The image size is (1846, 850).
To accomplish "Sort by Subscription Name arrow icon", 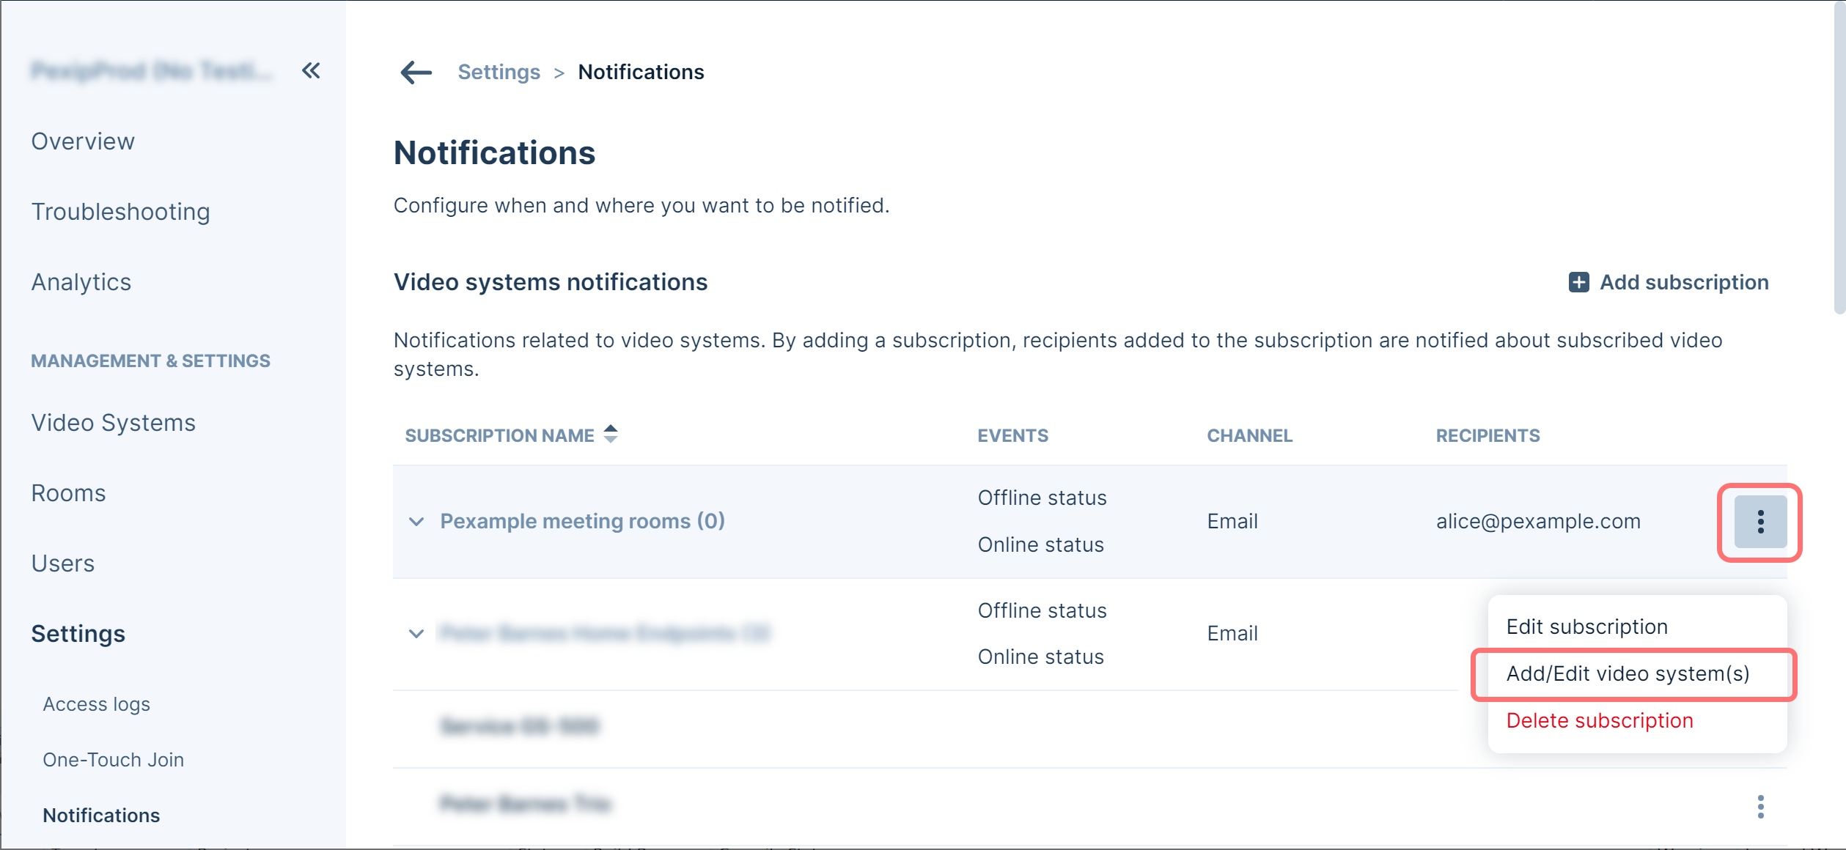I will pos(611,435).
